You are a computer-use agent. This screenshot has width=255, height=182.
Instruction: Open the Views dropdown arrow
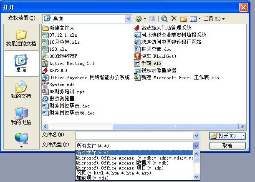199,19
